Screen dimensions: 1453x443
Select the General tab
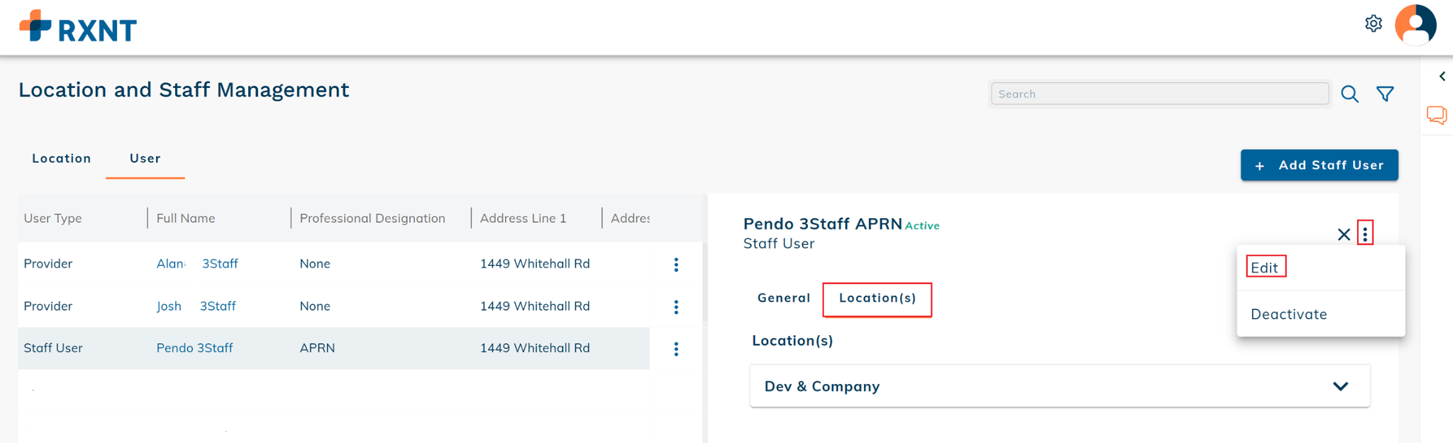[x=783, y=298]
